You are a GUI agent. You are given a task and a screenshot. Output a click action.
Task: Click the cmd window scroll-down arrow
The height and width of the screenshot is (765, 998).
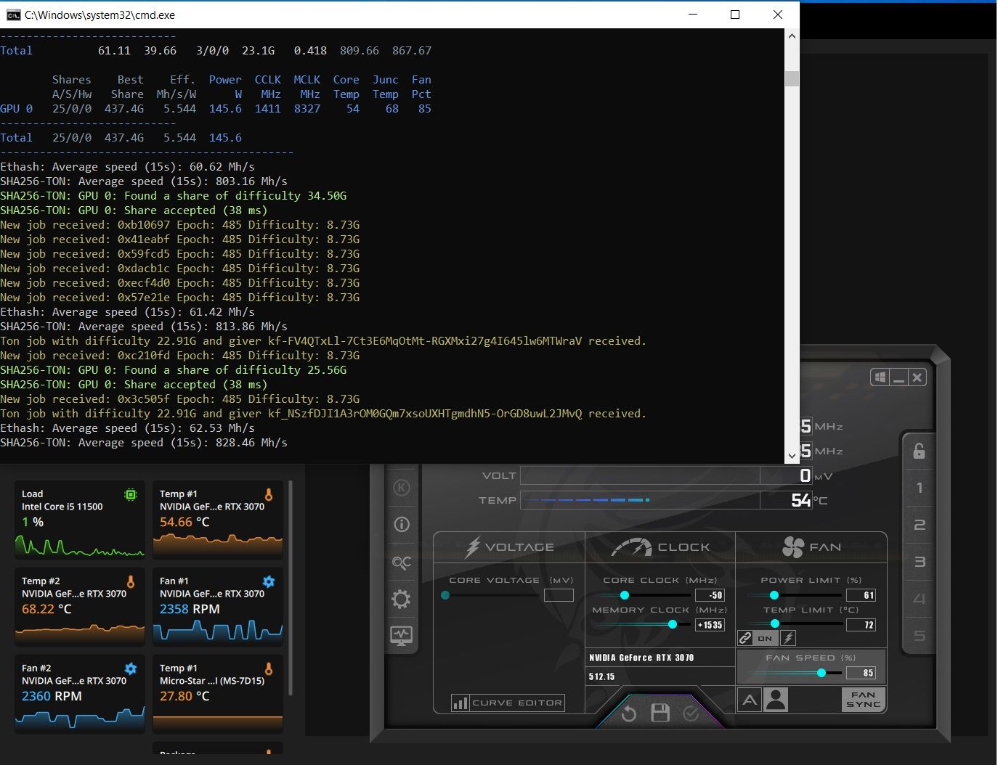pyautogui.click(x=792, y=456)
